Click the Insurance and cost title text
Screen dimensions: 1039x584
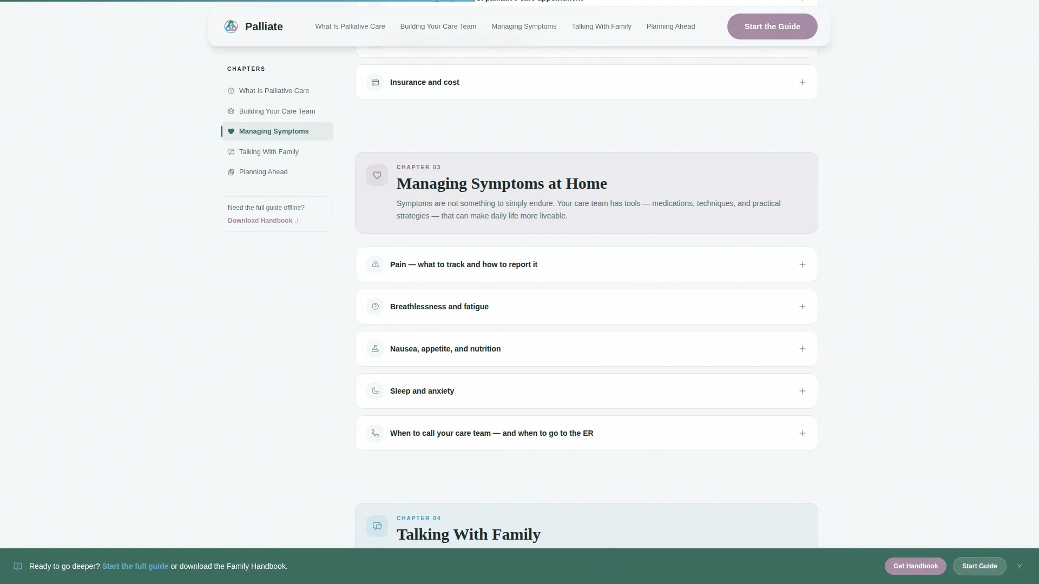[425, 82]
